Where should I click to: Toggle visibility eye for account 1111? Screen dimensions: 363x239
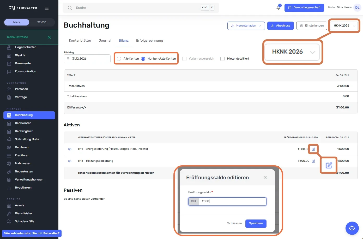[70, 149]
